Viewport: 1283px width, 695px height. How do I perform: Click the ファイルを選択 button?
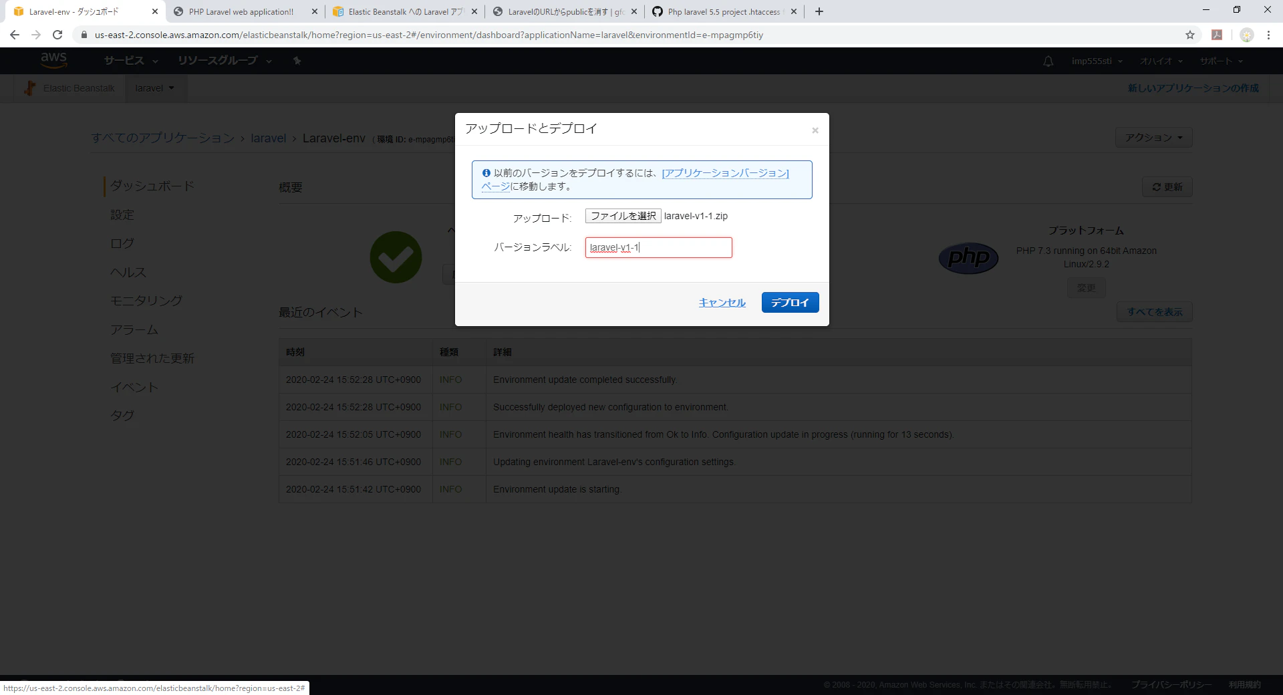point(623,216)
